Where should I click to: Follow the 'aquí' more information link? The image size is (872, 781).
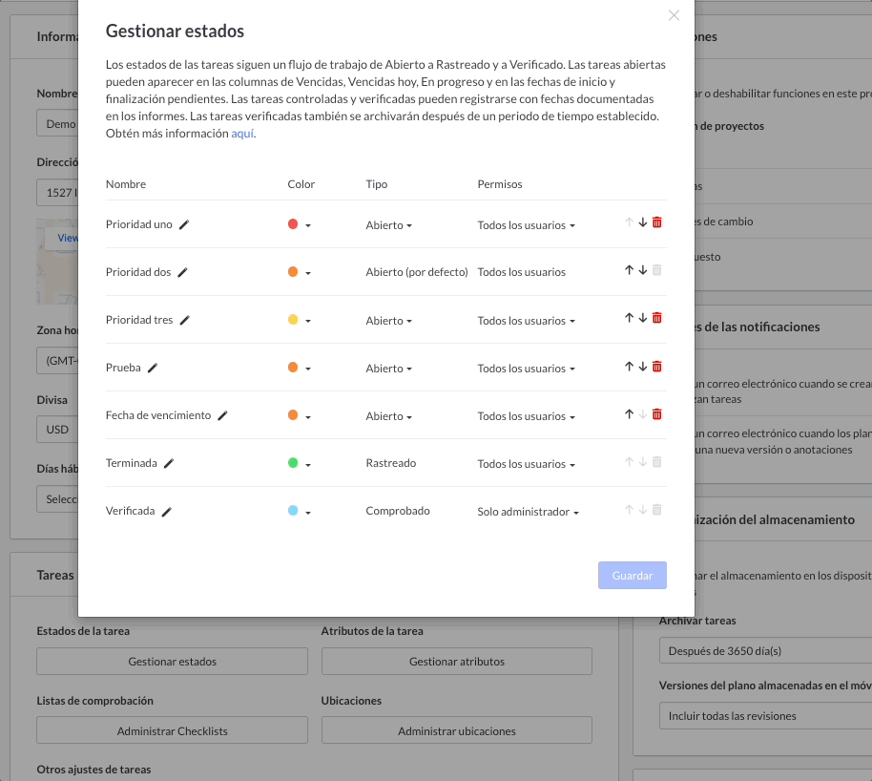(x=242, y=134)
